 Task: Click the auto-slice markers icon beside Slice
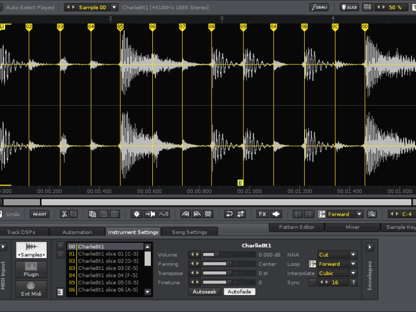[368, 7]
